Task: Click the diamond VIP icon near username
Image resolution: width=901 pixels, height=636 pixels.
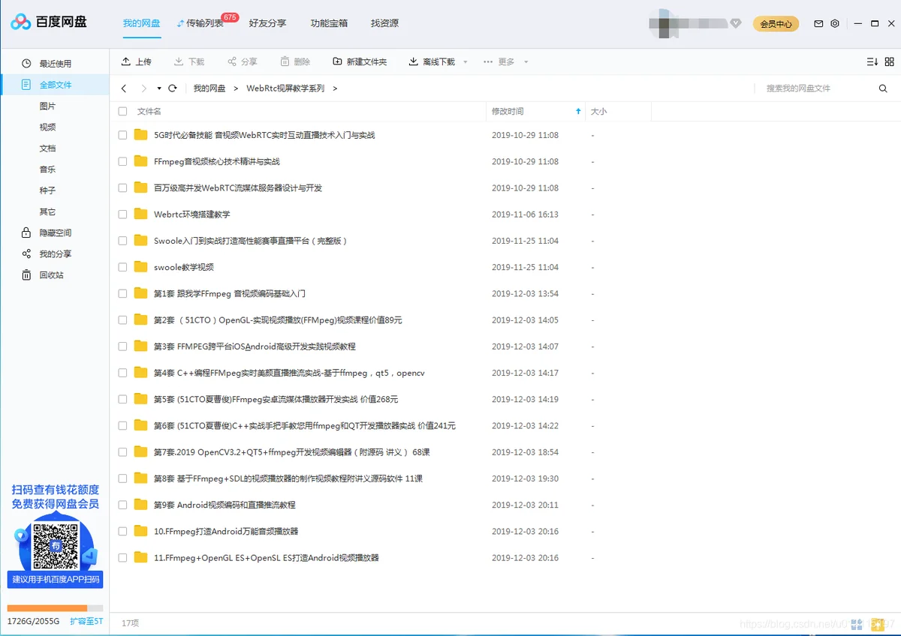Action: pyautogui.click(x=737, y=23)
